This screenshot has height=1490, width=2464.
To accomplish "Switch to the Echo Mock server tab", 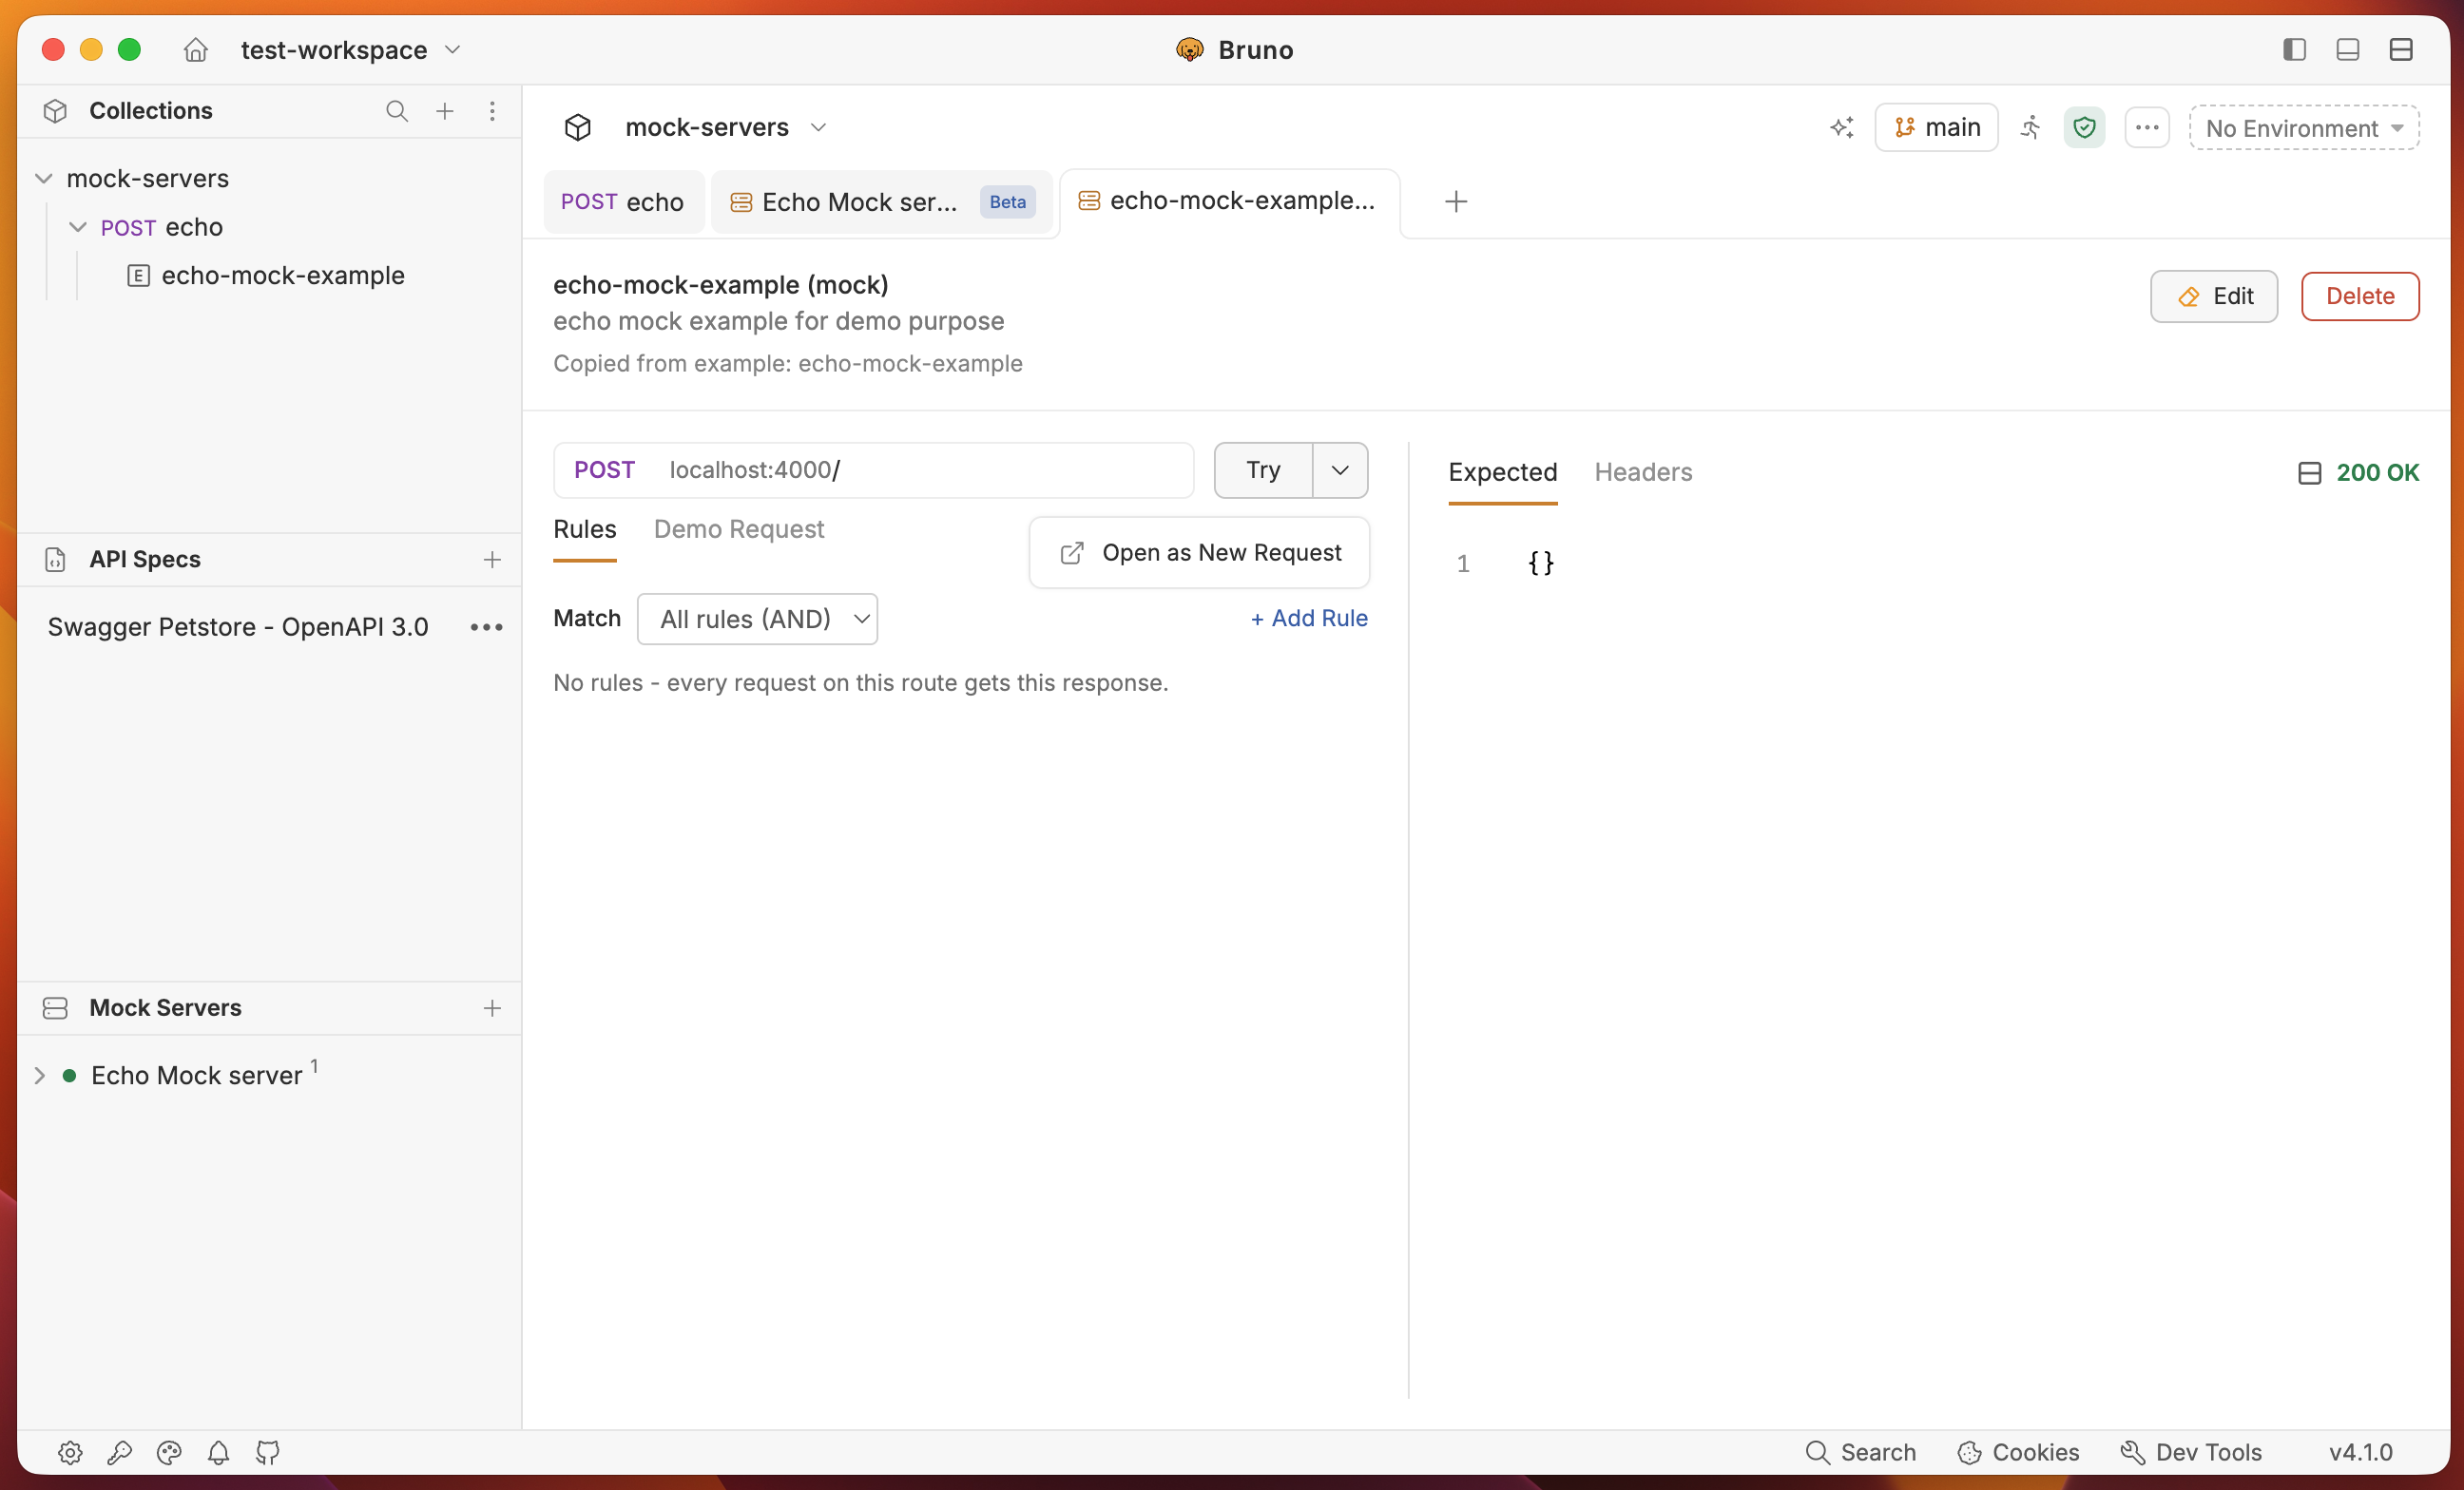I will point(859,201).
